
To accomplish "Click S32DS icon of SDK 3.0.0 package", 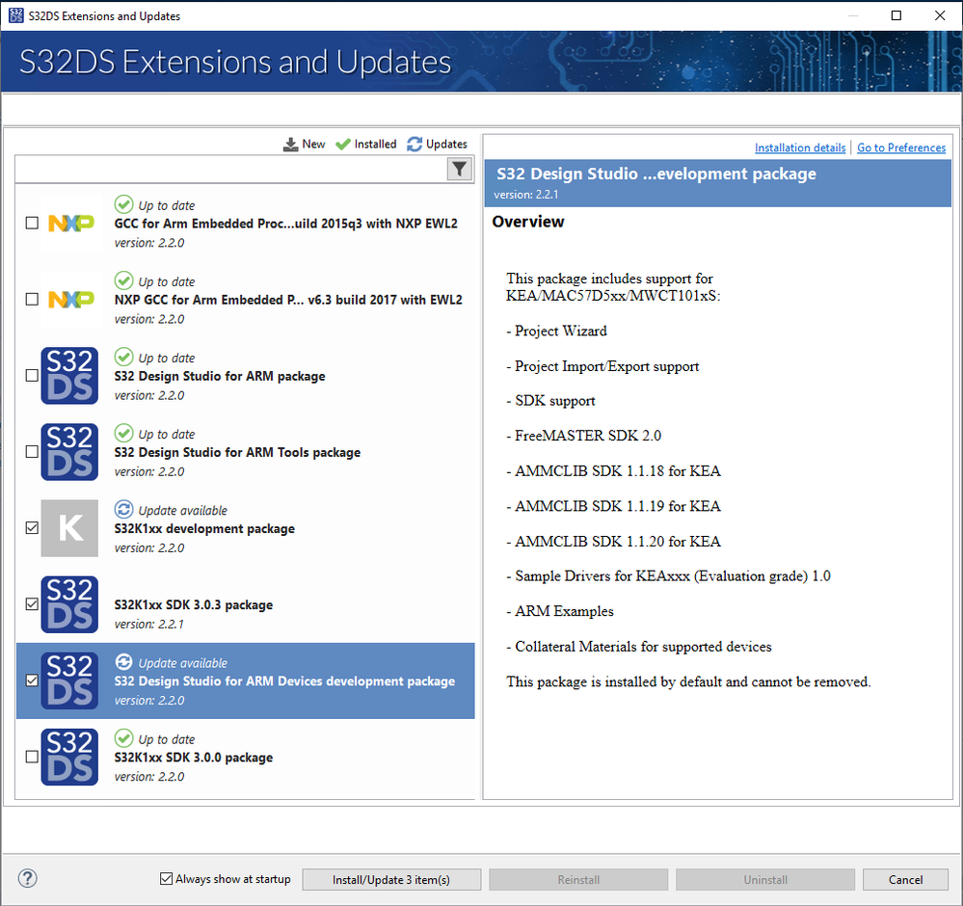I will 69,757.
